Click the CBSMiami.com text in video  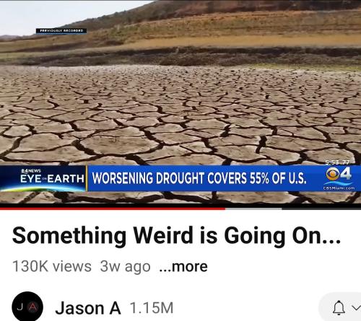[x=339, y=188]
